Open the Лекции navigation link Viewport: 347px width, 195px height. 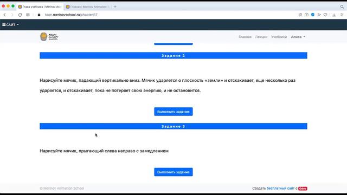[261, 37]
